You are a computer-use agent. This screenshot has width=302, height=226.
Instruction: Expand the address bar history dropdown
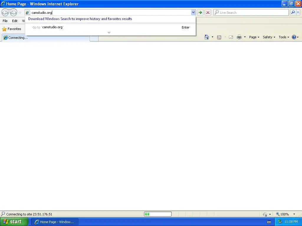coord(193,12)
